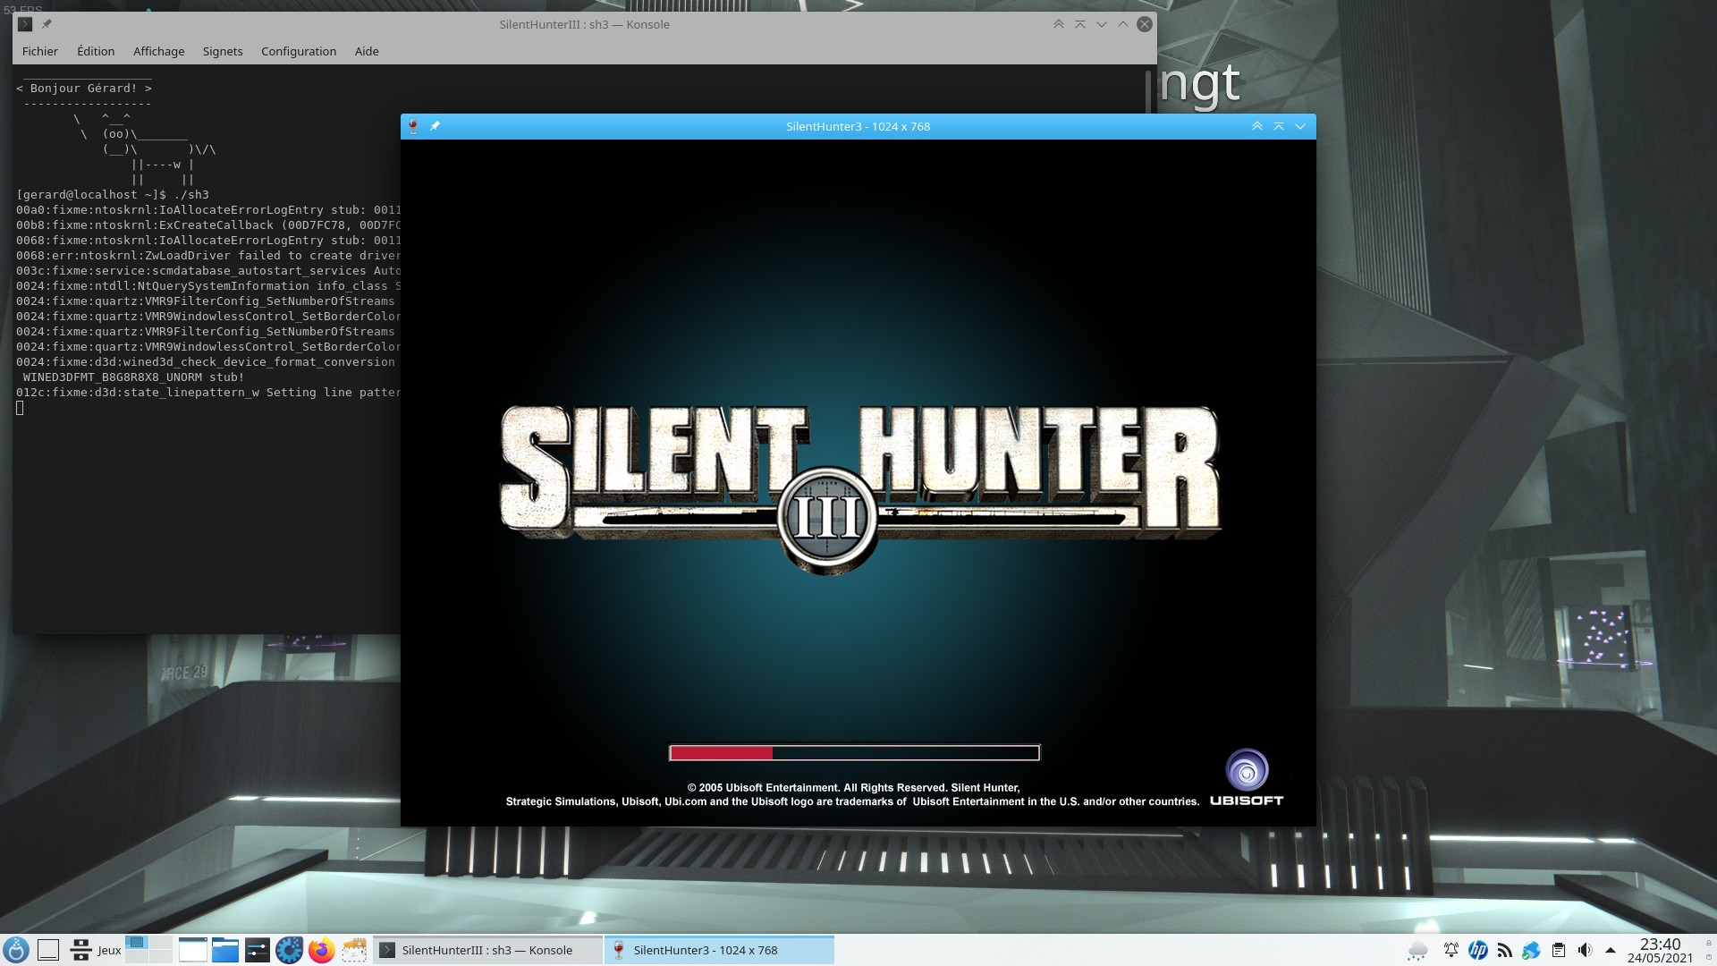Minimize the SilentHunter3 window with down chevron
The image size is (1717, 966).
(1300, 126)
